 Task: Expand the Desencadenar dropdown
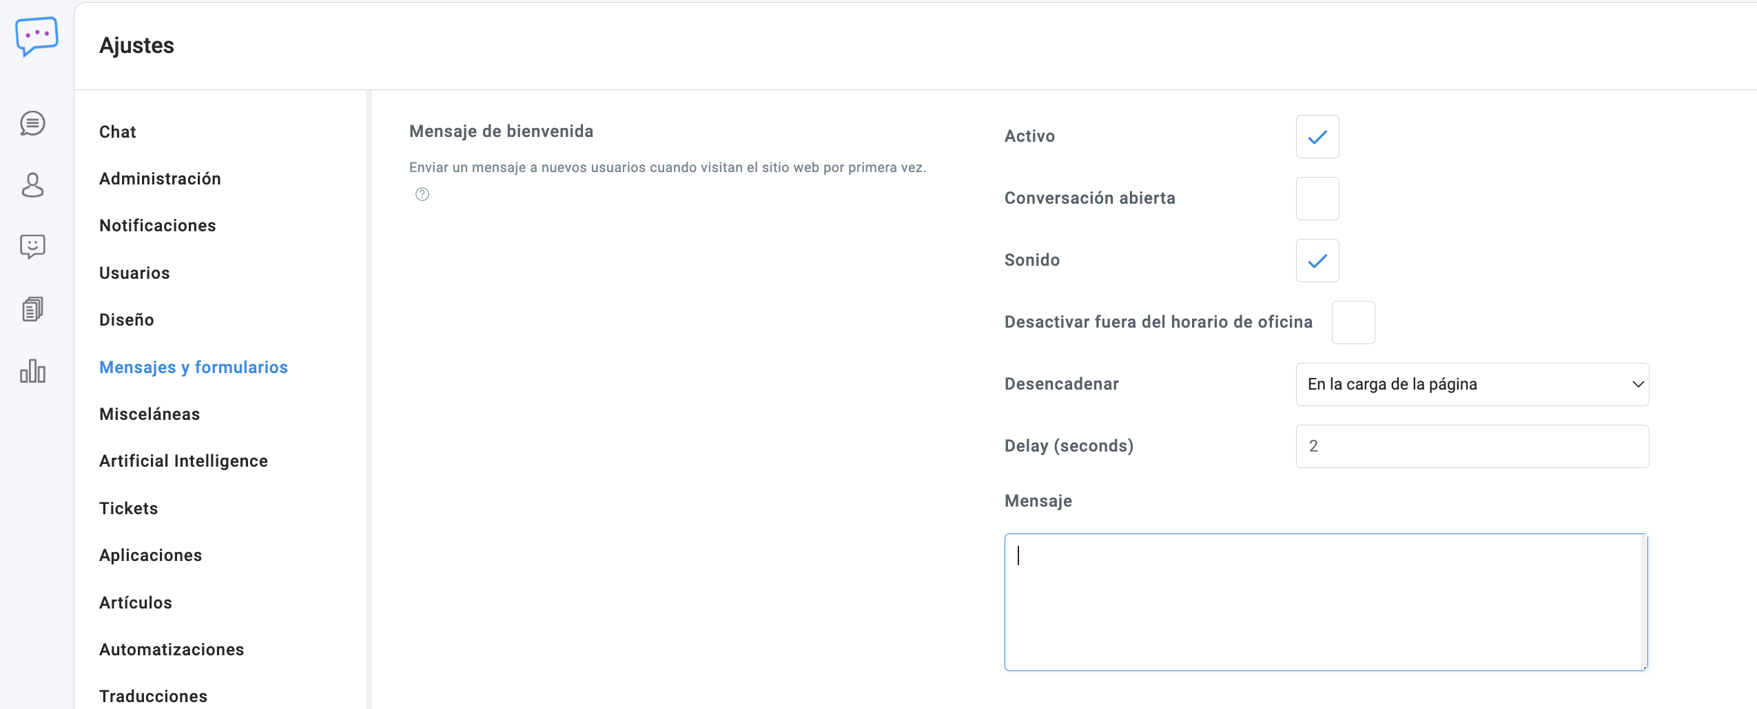point(1472,385)
